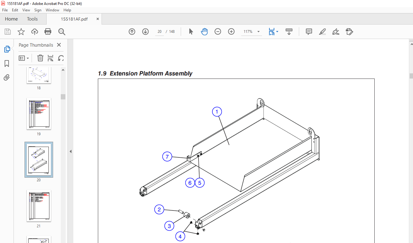Click callout number 7 in diagram

click(167, 157)
